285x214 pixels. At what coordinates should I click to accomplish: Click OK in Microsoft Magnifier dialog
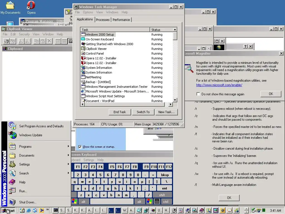click(271, 94)
